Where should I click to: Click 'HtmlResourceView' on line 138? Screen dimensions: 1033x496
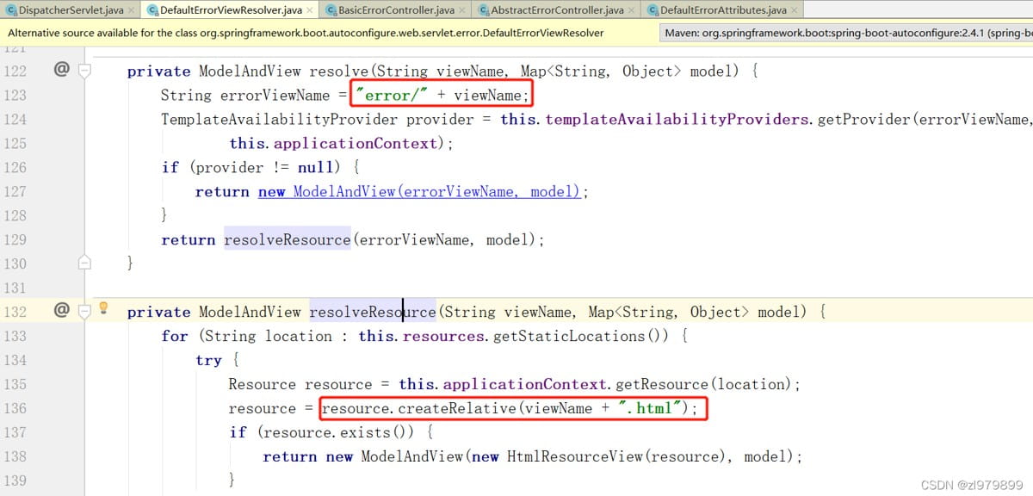576,456
